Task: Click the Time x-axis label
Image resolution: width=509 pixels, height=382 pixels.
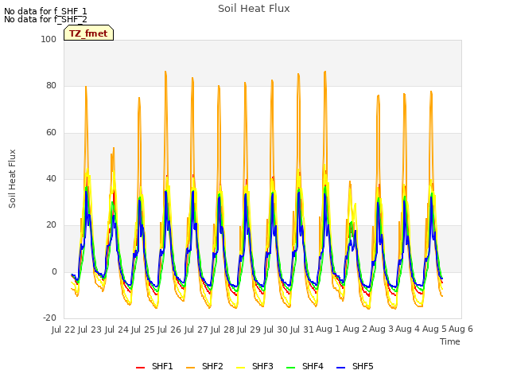Action: click(x=450, y=341)
